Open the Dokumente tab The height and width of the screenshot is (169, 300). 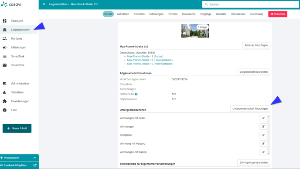pos(189,14)
